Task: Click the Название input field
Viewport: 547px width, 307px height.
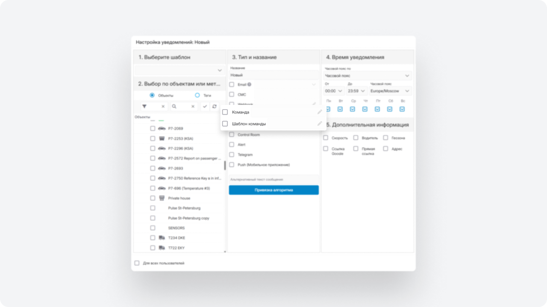Action: click(273, 75)
